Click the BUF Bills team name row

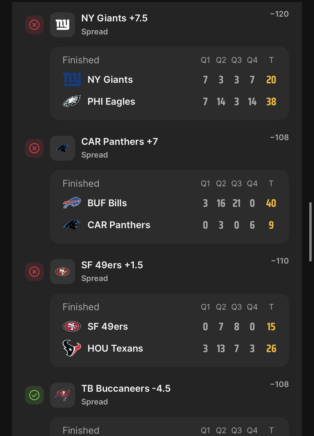coord(107,203)
